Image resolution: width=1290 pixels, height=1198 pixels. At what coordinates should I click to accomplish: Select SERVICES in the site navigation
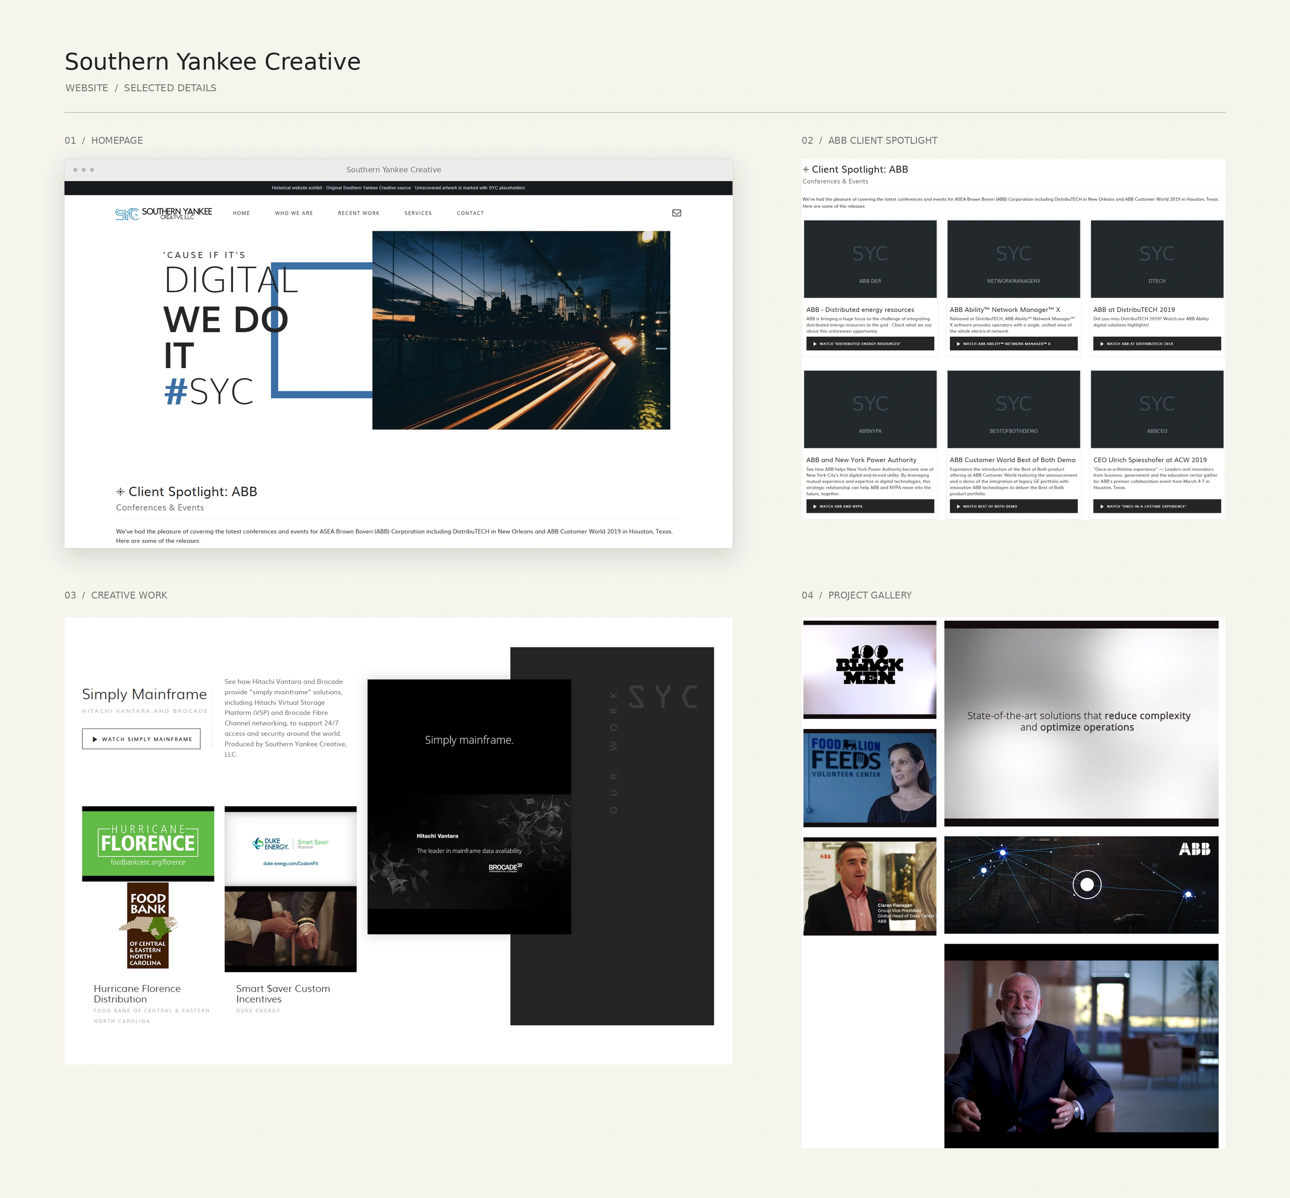tap(418, 213)
